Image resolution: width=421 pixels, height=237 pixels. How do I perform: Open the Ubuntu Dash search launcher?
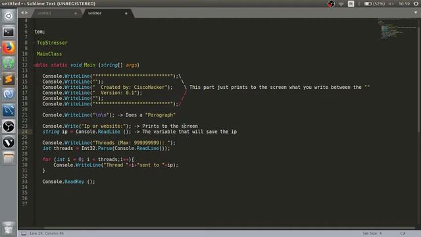click(9, 16)
